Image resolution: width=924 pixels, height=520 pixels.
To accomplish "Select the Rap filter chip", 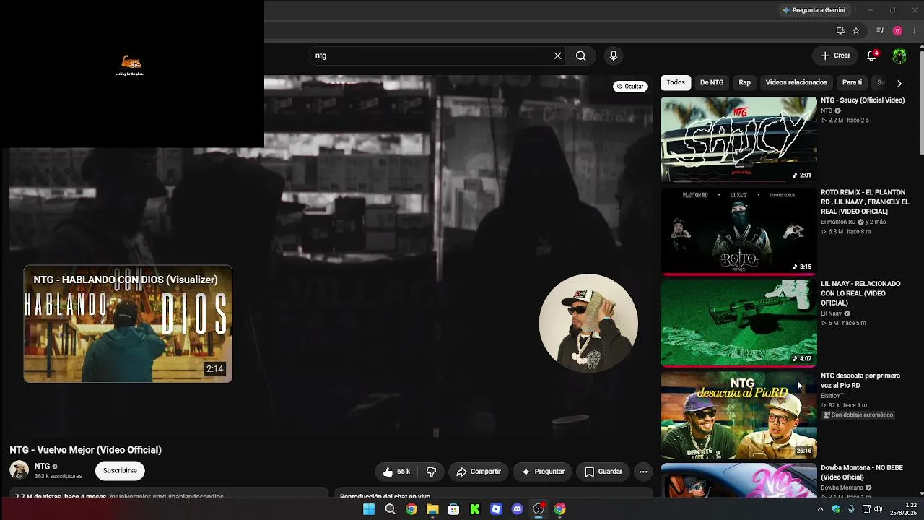I will [744, 83].
